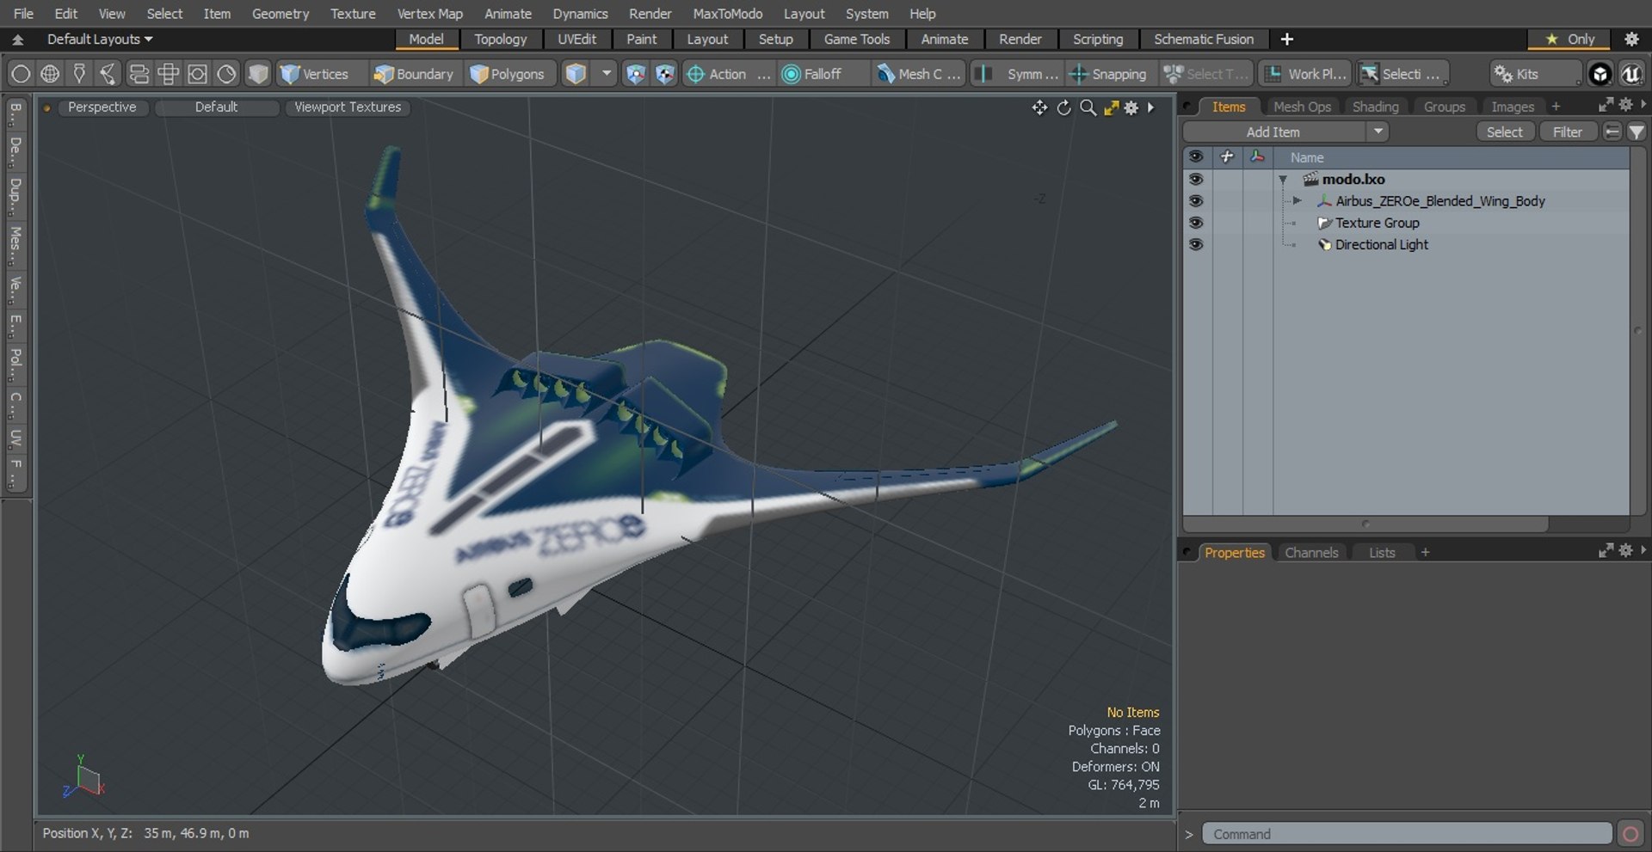This screenshot has width=1652, height=852.
Task: Click the cross-shaped unwrap icon in toolbar
Action: click(x=168, y=74)
